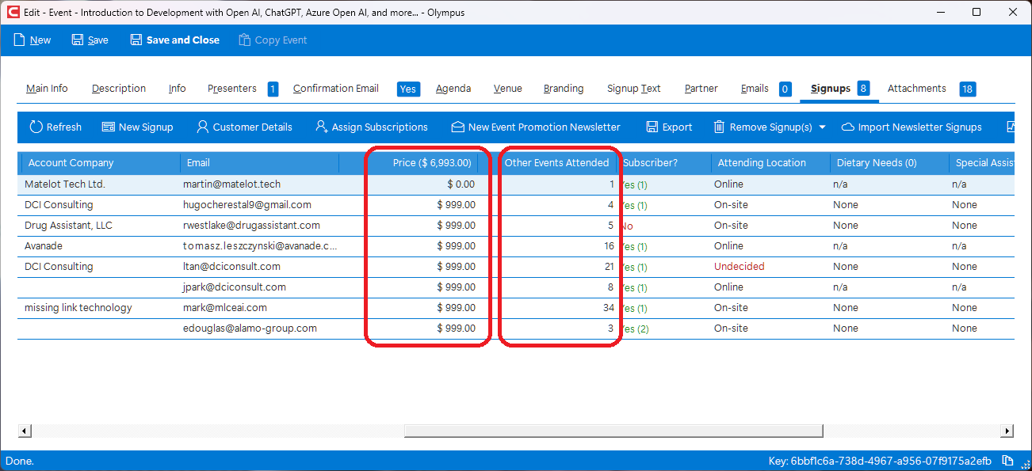Click Save and Close in the top toolbar

[174, 40]
